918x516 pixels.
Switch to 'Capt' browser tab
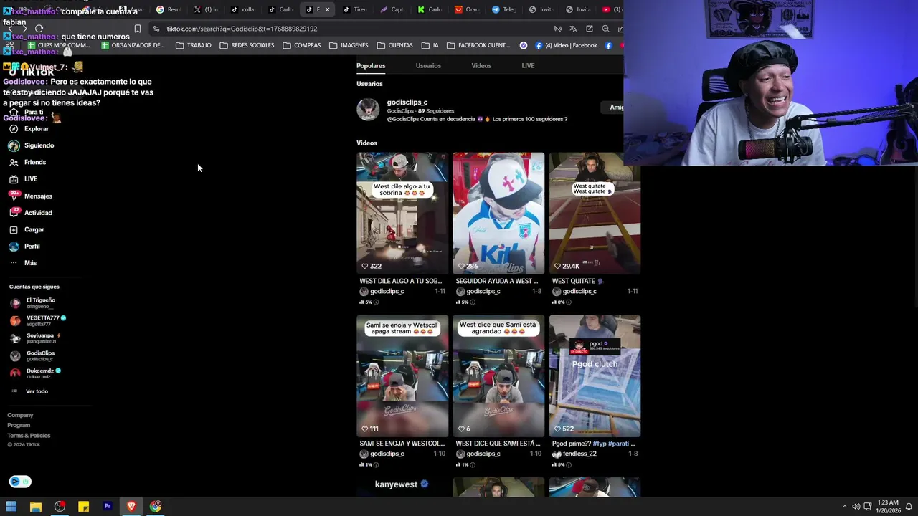pyautogui.click(x=392, y=9)
